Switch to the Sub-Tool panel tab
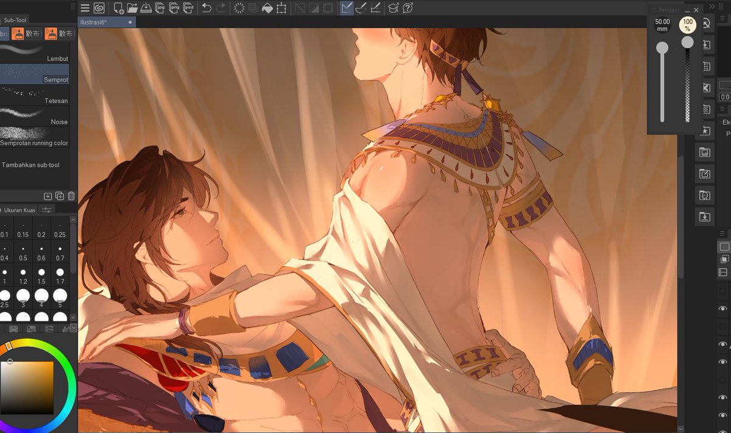Screen dimensions: 731x433 [x=14, y=20]
